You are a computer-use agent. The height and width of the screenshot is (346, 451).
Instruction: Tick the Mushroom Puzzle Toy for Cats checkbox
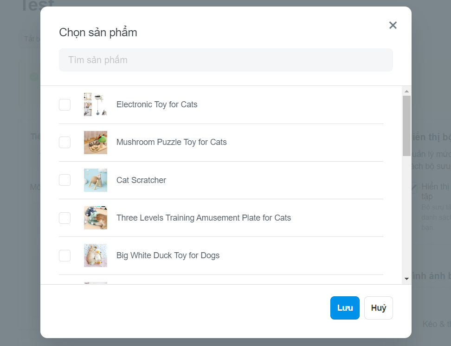pos(64,142)
